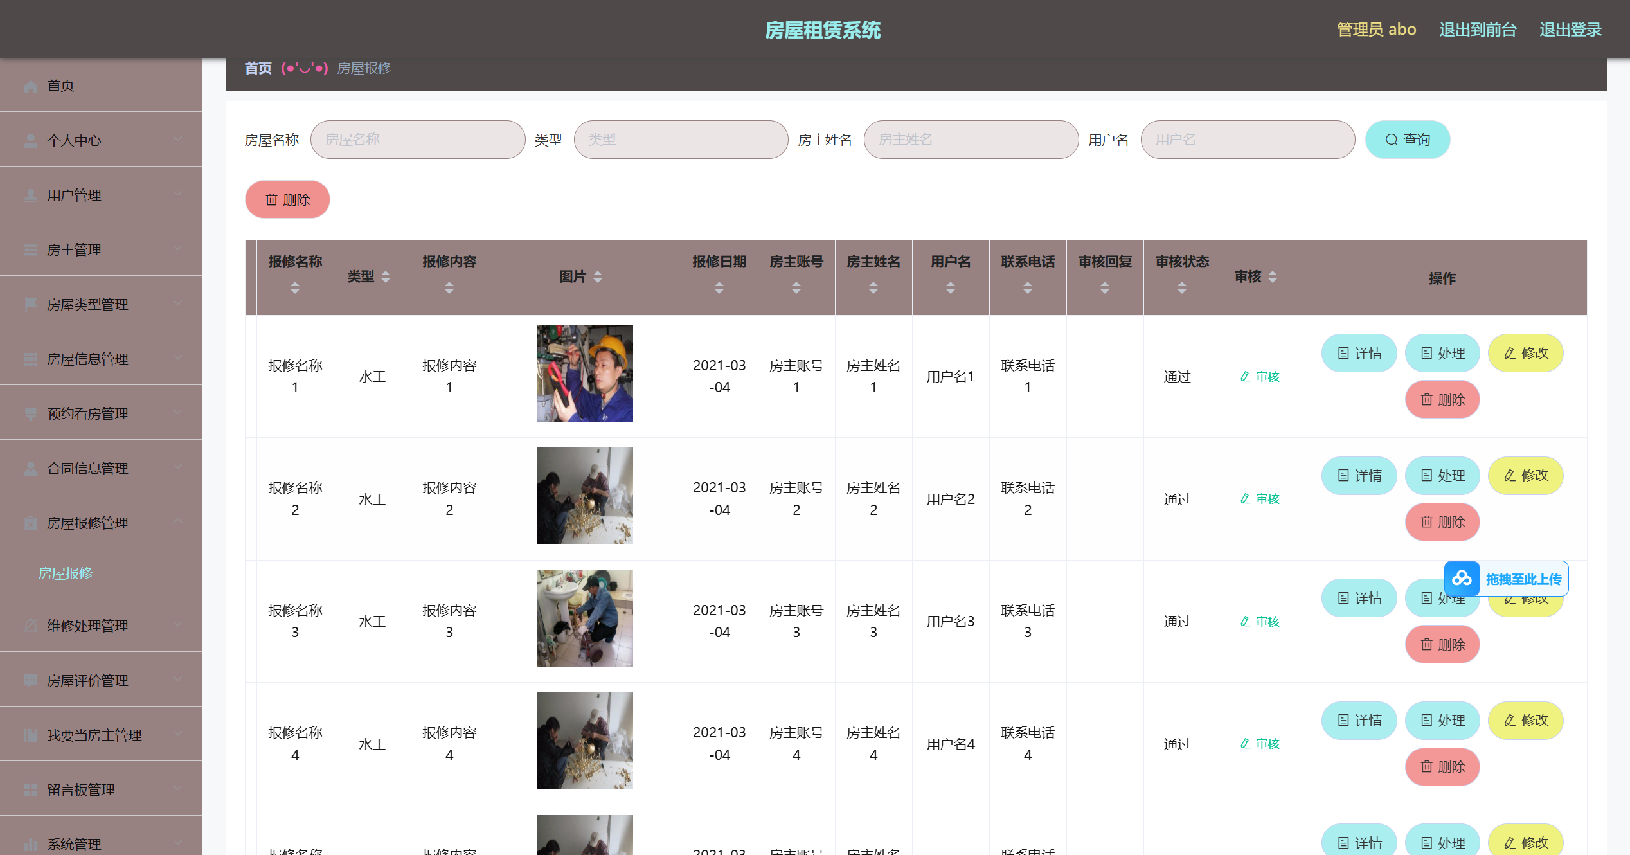Image resolution: width=1630 pixels, height=855 pixels.
Task: Sort by 审核状态 column arrows
Action: click(1182, 288)
